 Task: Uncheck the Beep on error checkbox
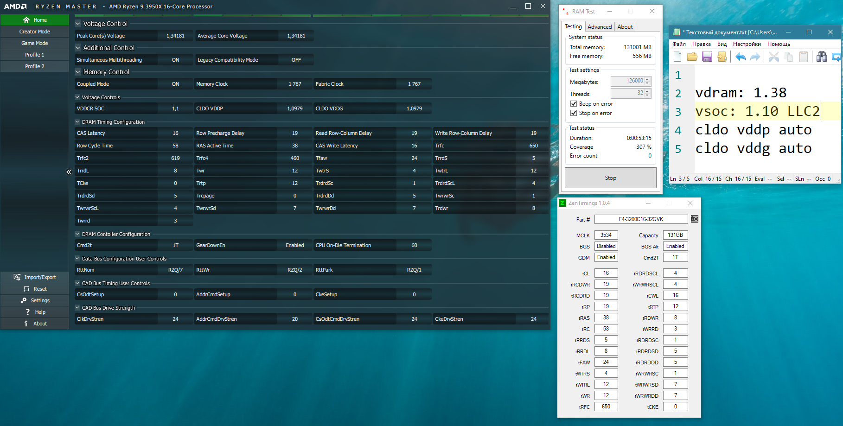click(574, 104)
